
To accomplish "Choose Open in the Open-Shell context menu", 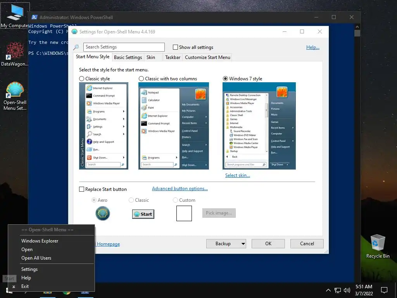I will 52,249.
